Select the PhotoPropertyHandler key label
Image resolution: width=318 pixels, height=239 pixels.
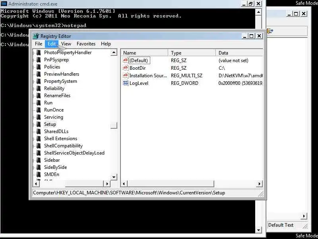[68, 53]
